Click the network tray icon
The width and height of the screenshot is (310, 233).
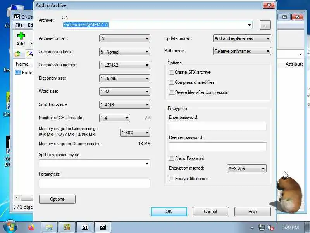[x=262, y=228]
